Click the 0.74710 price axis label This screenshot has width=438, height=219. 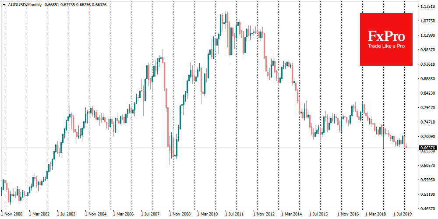(427, 122)
